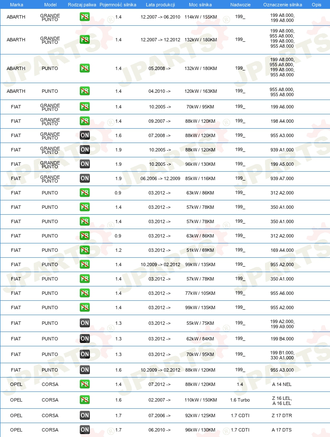Select the date 07.2008 ->
This screenshot has width=330, height=437.
160,135
